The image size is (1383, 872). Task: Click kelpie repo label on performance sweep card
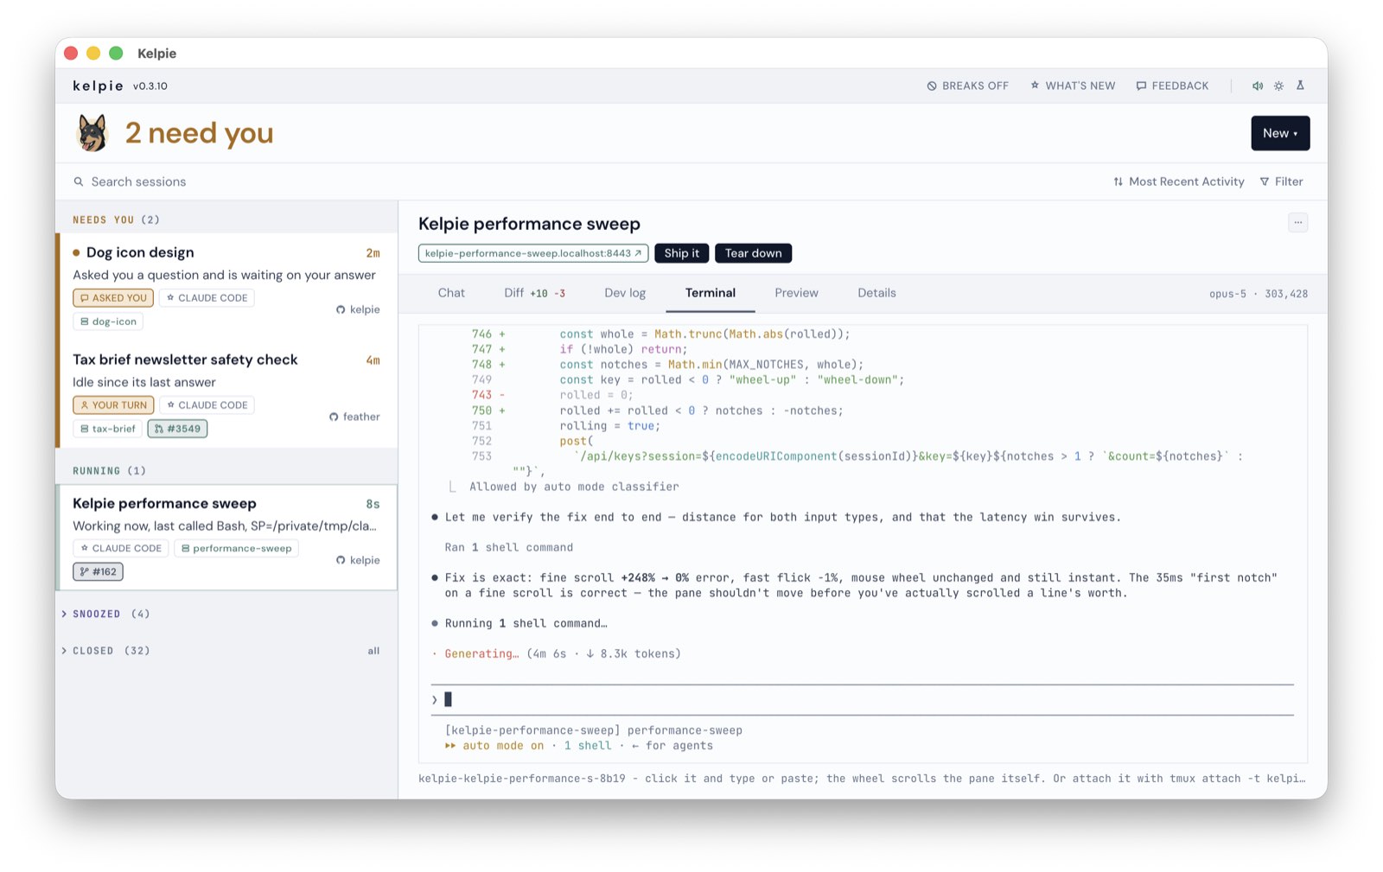point(358,560)
